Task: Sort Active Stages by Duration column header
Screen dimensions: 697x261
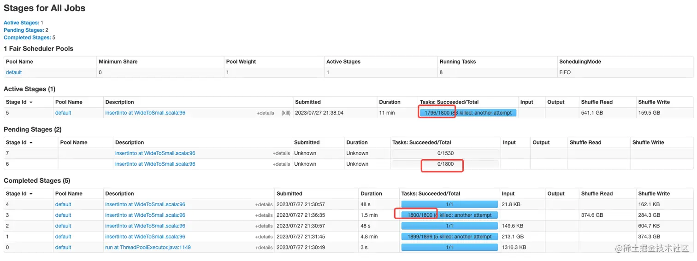Action: (390, 102)
